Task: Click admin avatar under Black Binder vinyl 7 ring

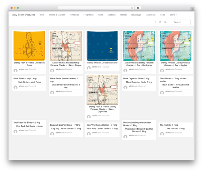Action: click(x=15, y=87)
